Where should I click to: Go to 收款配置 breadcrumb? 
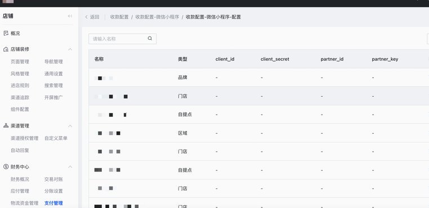(119, 17)
